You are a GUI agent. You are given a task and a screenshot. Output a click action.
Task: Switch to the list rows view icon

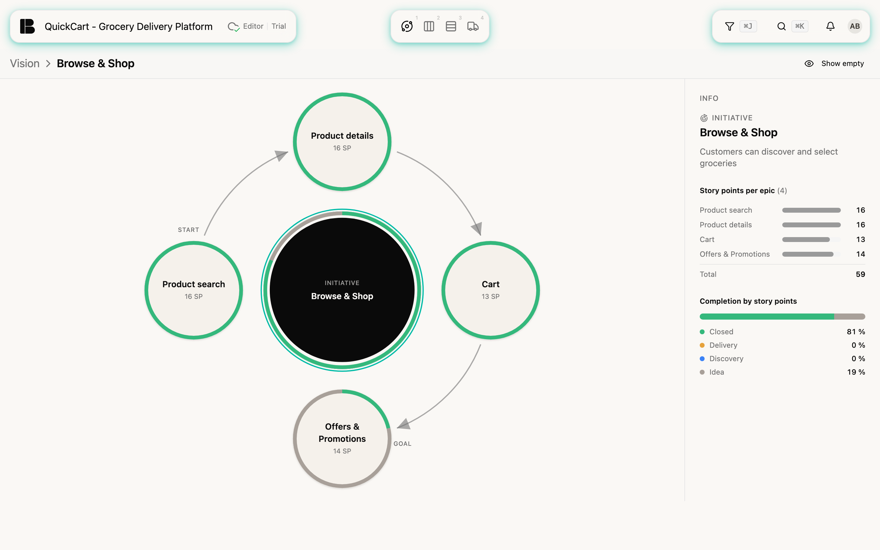point(451,26)
